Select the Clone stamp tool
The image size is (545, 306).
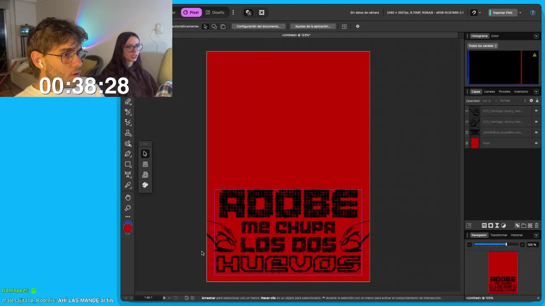pyautogui.click(x=128, y=133)
